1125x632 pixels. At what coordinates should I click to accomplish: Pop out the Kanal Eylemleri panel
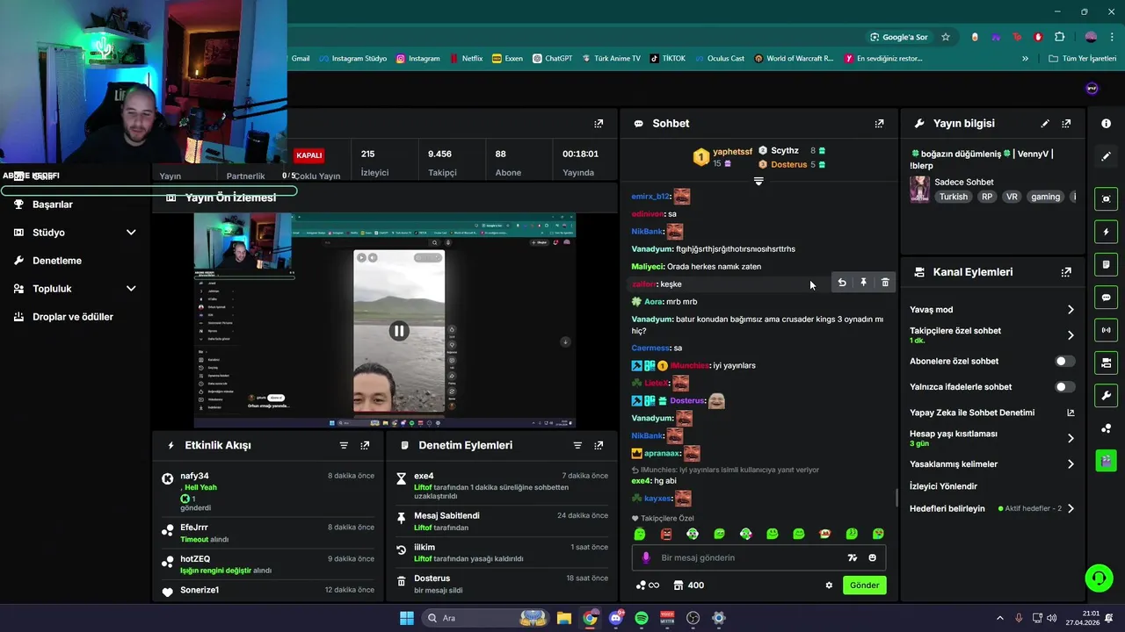pyautogui.click(x=1066, y=272)
